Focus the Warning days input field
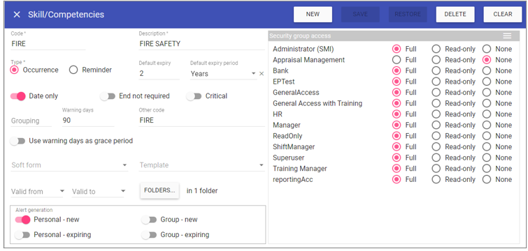This screenshot has height=251, width=528. coord(88,120)
